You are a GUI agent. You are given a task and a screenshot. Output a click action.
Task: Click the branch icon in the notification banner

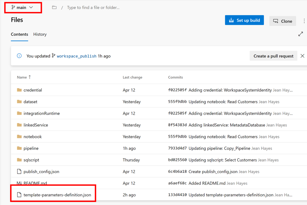coord(53,56)
